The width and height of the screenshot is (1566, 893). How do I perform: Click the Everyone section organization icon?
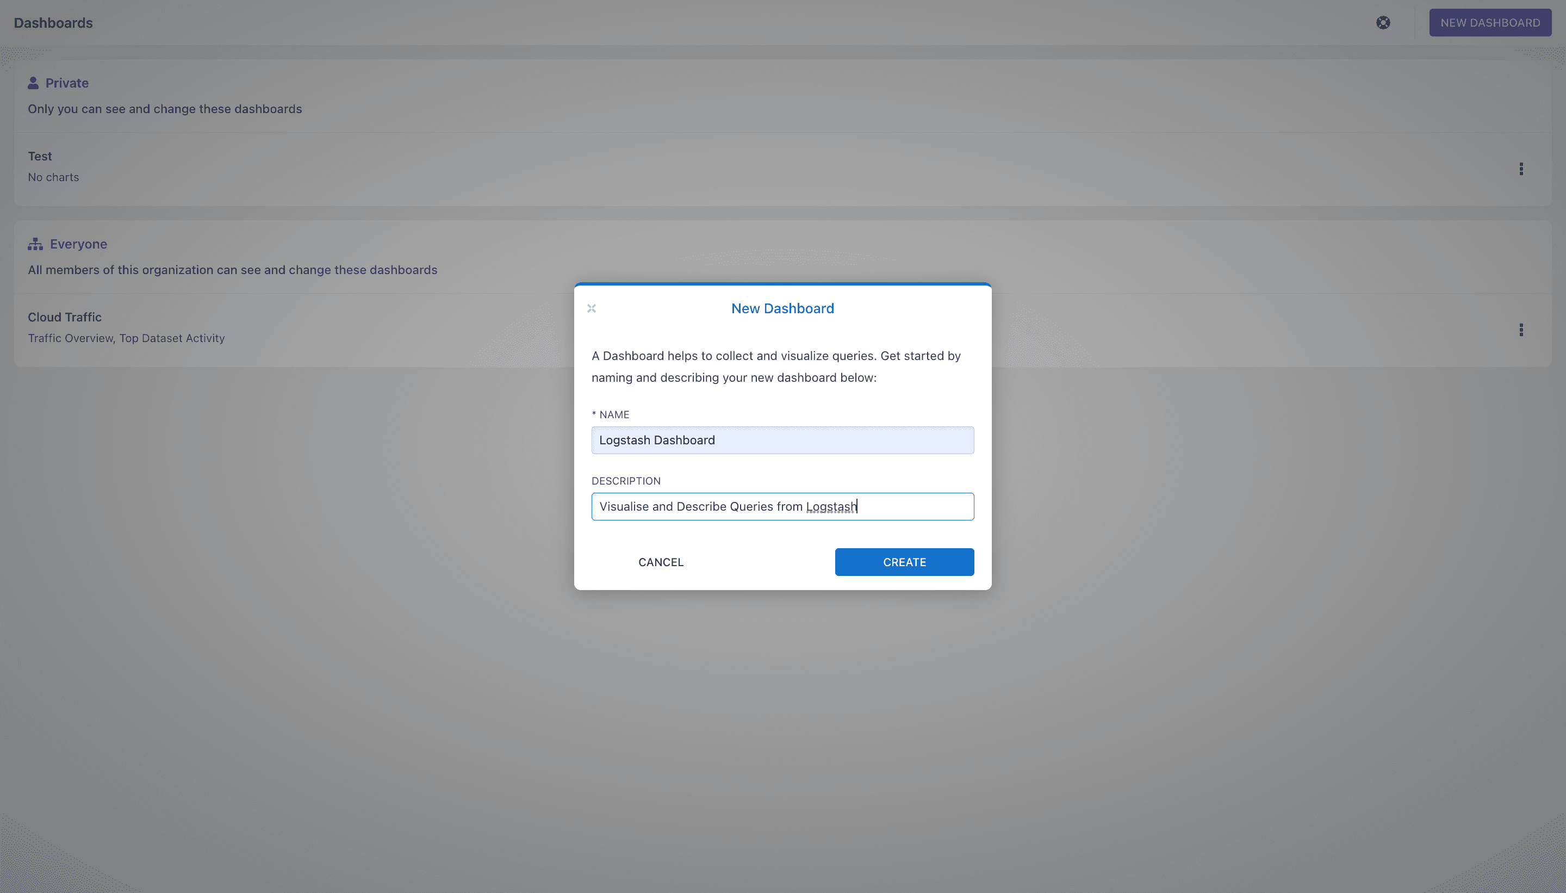35,244
